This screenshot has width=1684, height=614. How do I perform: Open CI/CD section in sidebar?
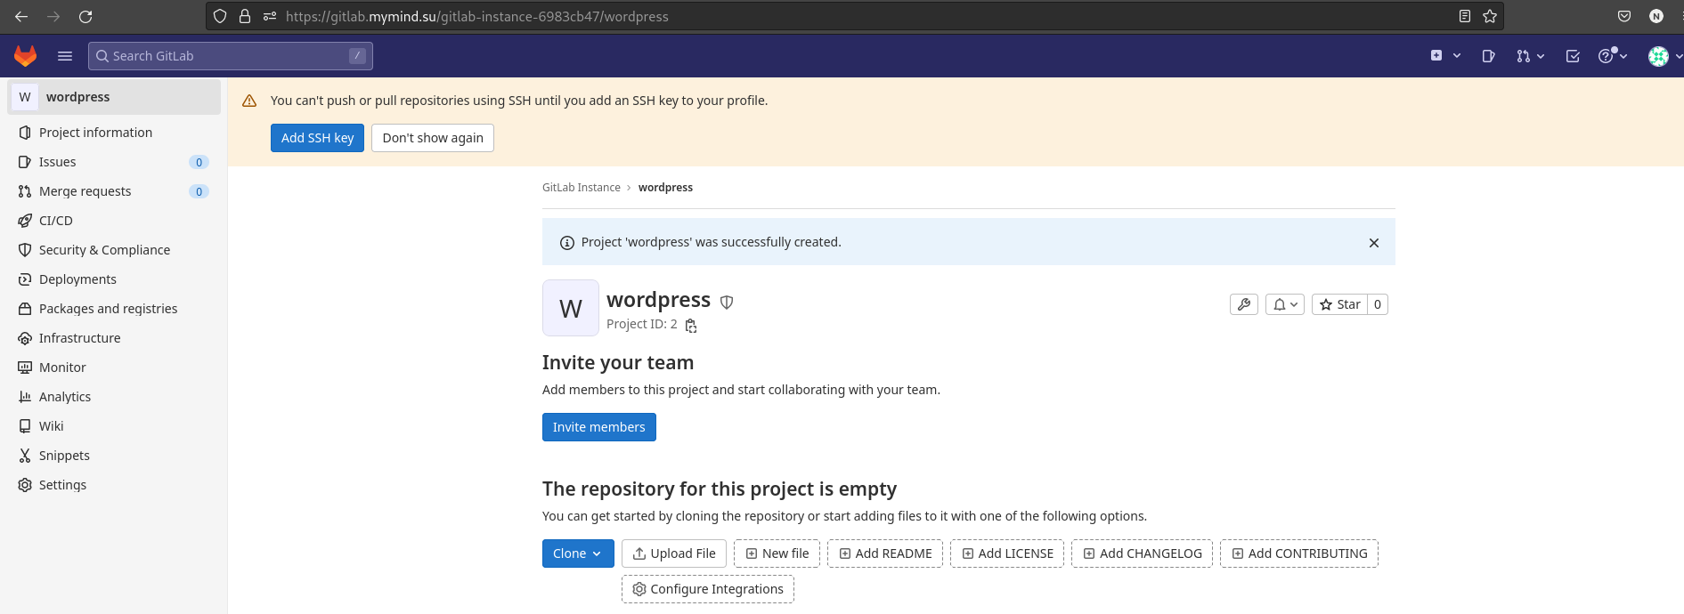(x=114, y=221)
